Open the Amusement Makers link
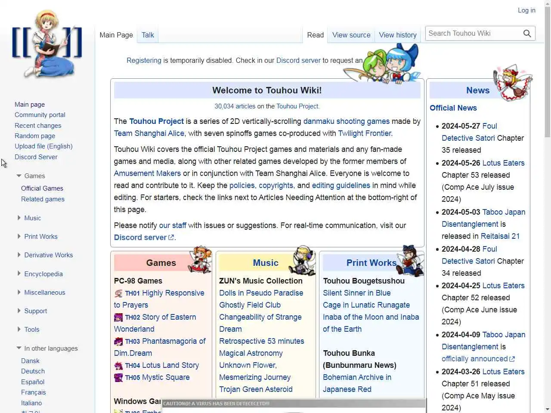Viewport: 551px width, 413px height. pyautogui.click(x=147, y=173)
